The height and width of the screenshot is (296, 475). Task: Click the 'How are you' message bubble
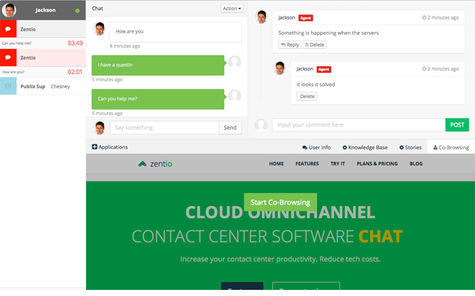point(176,32)
